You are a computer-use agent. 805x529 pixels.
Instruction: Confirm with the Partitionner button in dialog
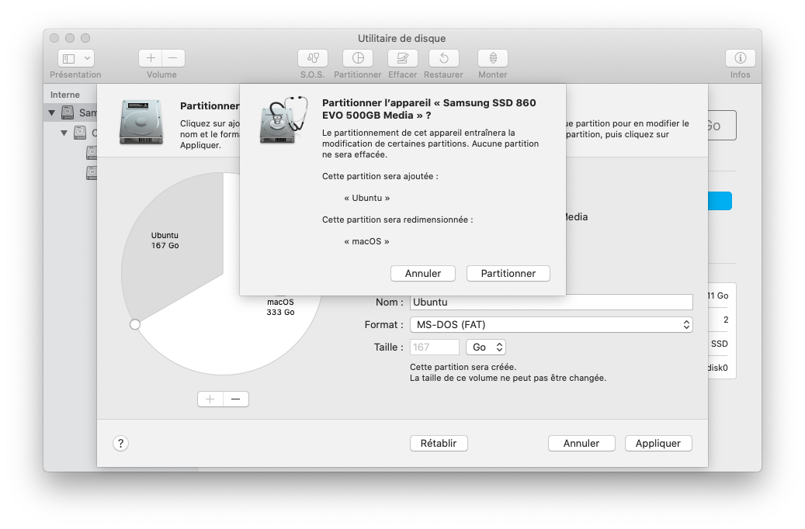click(508, 273)
